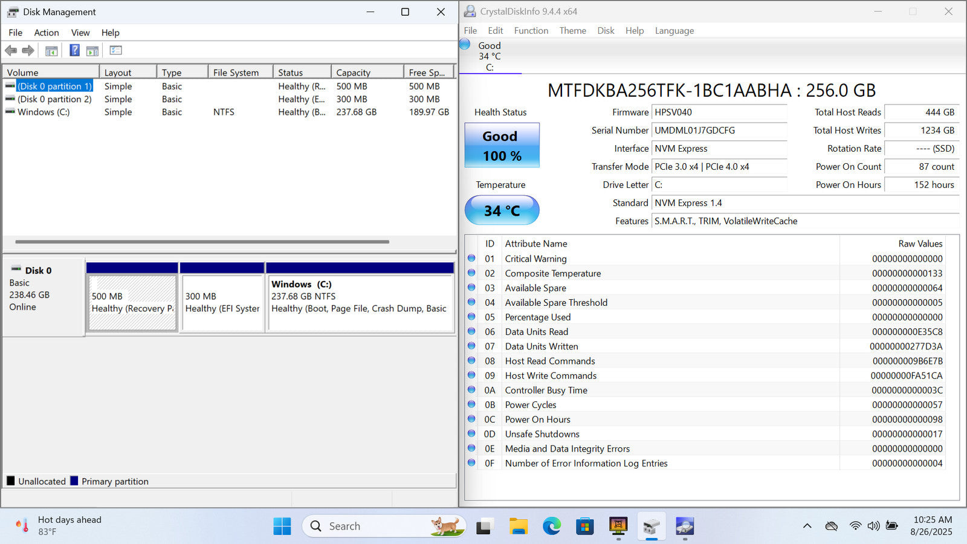Screen dimensions: 967x544
Task: Sort by the Volume column header
Action: 51,72
